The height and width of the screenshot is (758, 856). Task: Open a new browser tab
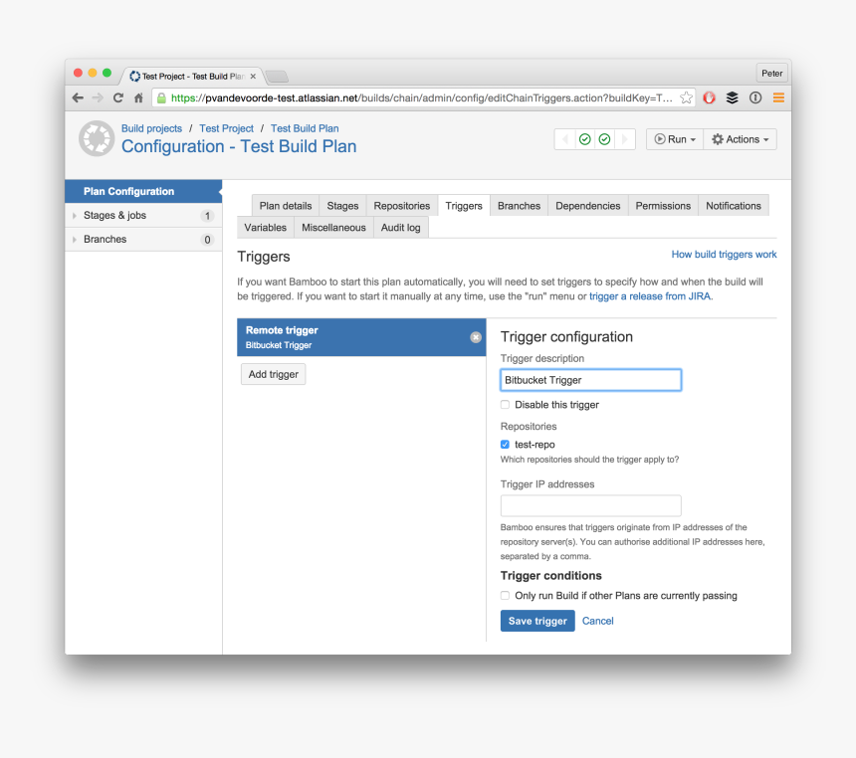(x=278, y=77)
